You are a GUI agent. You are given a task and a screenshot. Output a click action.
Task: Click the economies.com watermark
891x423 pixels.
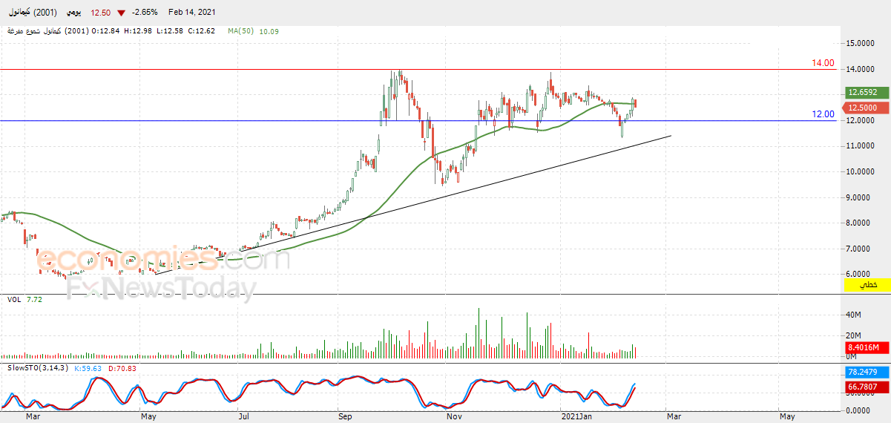click(163, 260)
